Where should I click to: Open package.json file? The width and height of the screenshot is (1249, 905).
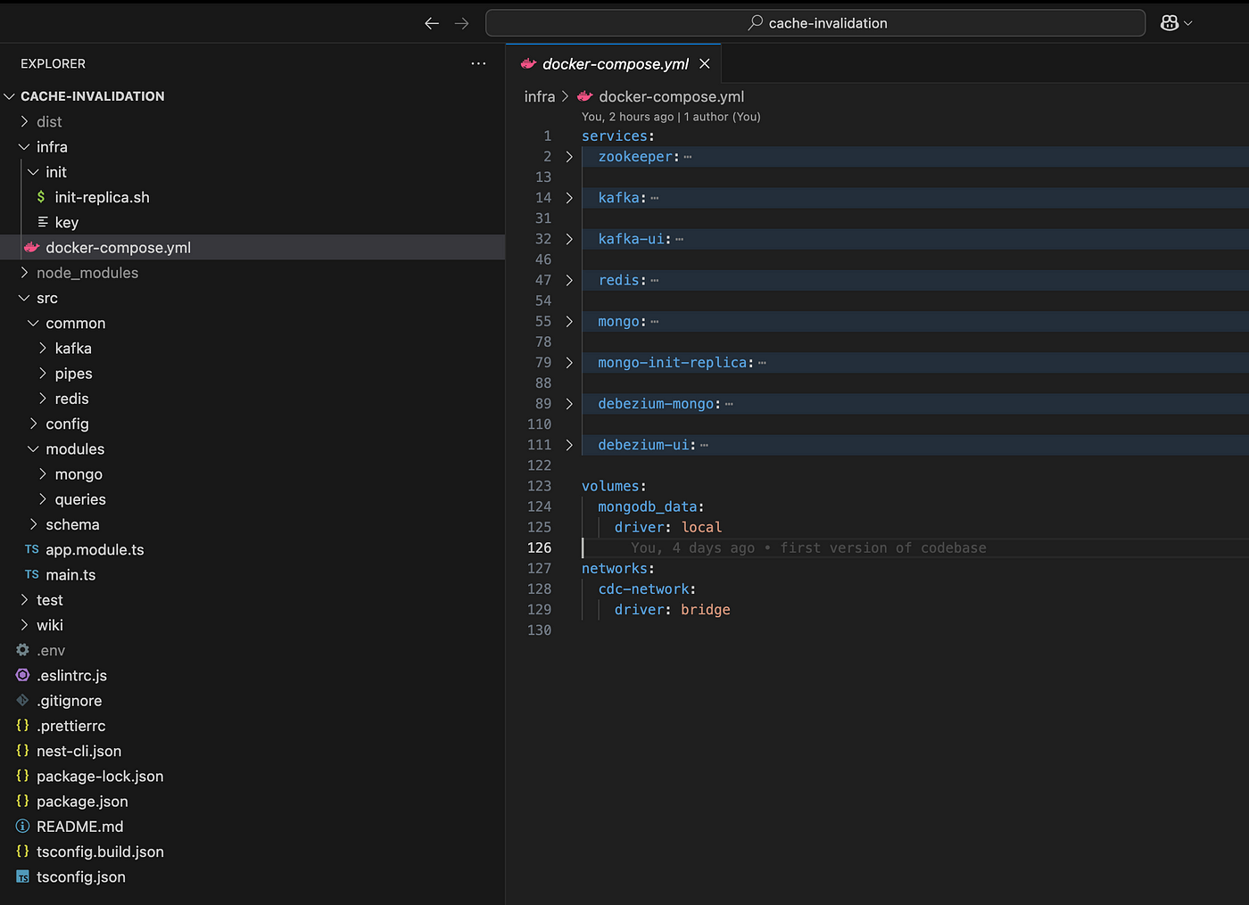click(x=252, y=802)
